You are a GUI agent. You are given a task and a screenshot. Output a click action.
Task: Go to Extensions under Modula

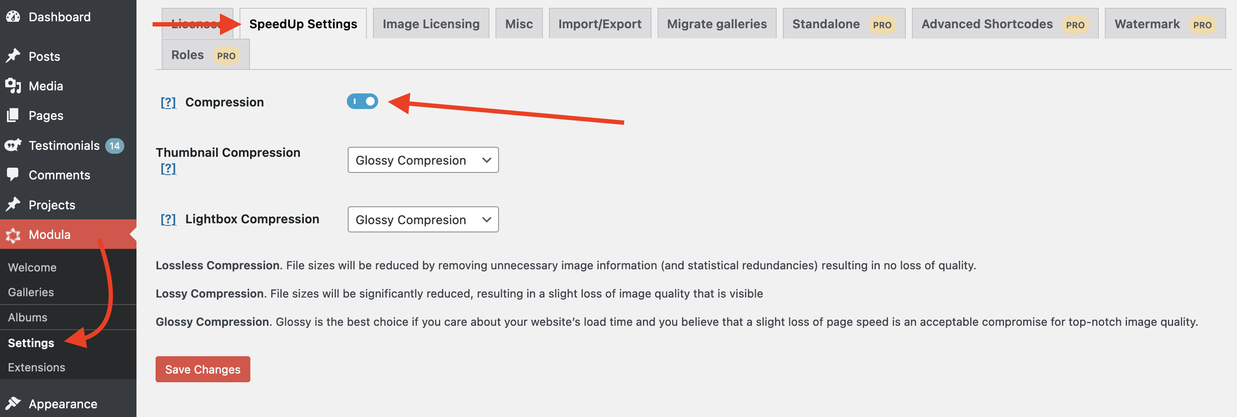point(37,367)
